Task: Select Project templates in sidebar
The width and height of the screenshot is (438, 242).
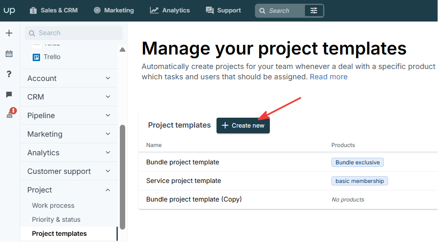Action: click(x=69, y=233)
